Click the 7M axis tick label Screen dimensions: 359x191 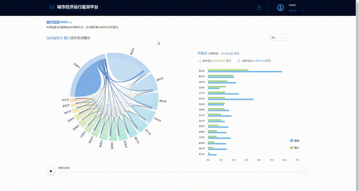click(297, 160)
